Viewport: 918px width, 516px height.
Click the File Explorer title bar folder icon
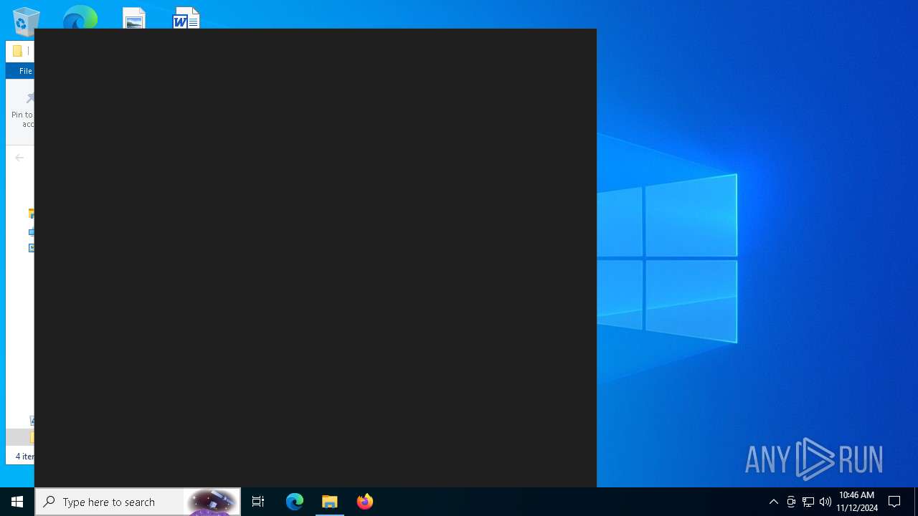coord(17,51)
